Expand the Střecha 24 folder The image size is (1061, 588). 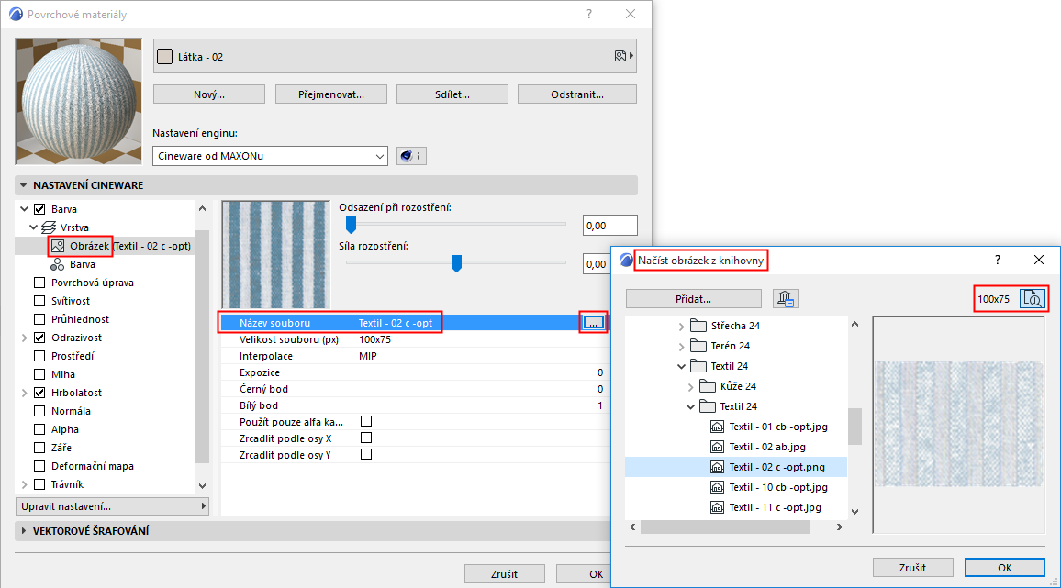tap(681, 327)
